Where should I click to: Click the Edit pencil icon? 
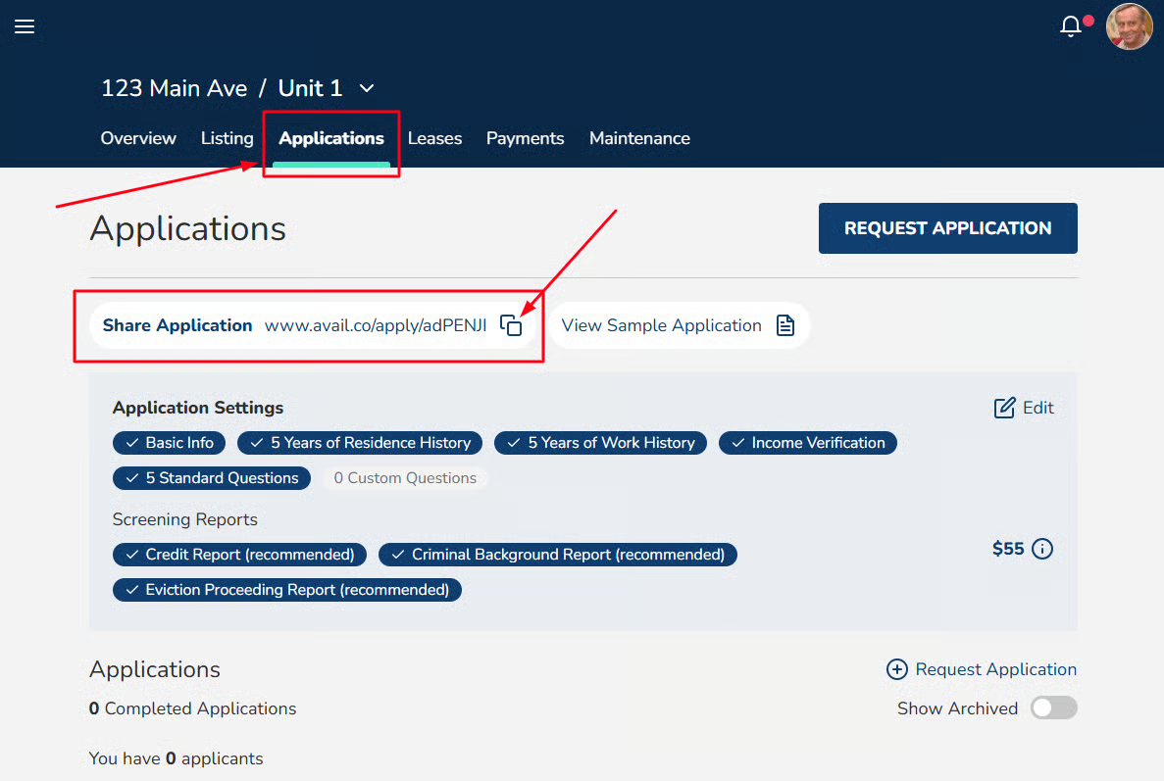coord(1004,408)
